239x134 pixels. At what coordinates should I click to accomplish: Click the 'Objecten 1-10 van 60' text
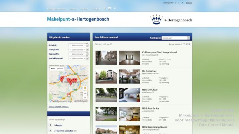103,44
